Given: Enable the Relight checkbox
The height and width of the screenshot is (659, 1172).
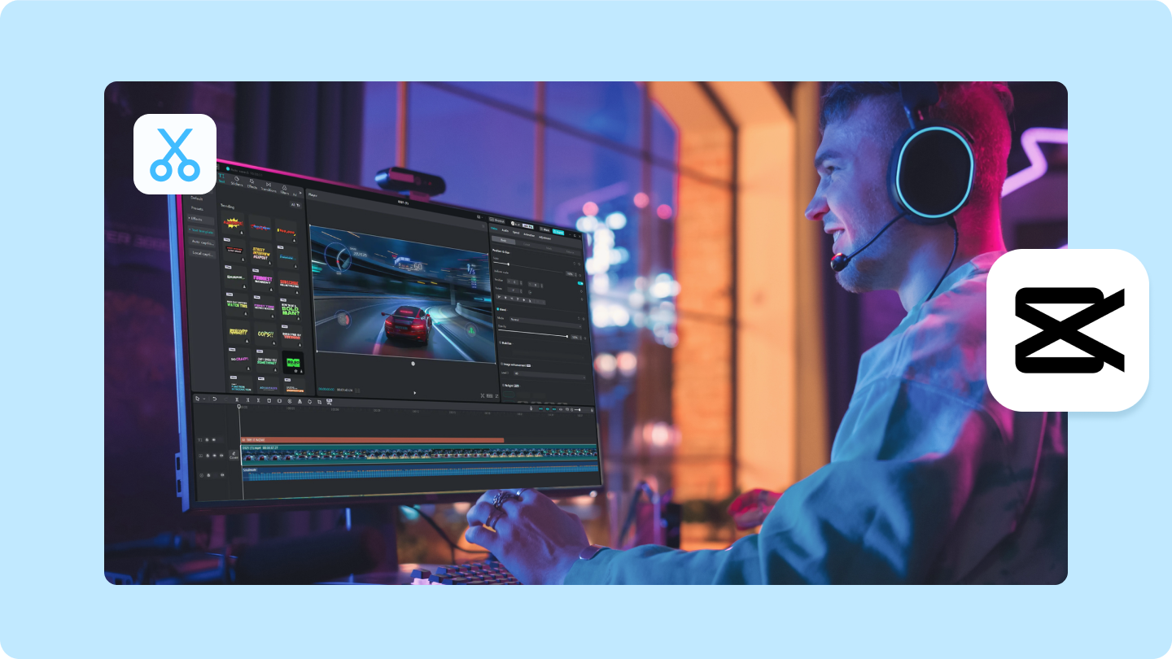Looking at the screenshot, I should pyautogui.click(x=502, y=385).
